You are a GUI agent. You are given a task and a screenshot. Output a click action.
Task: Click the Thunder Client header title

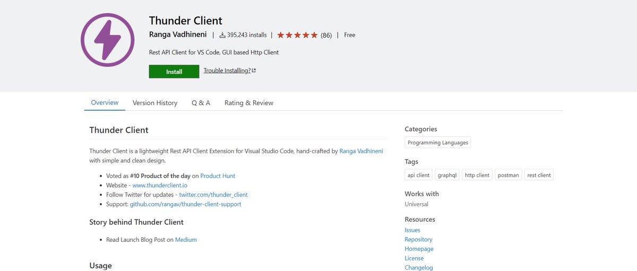[186, 21]
